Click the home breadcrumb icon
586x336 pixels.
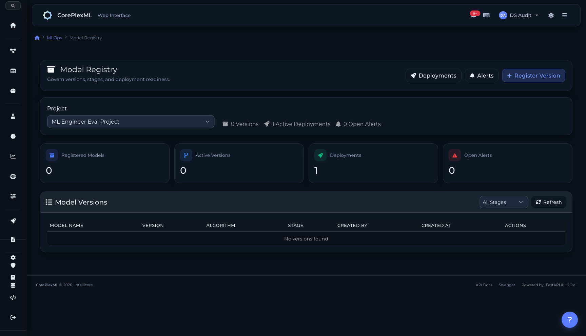(37, 38)
